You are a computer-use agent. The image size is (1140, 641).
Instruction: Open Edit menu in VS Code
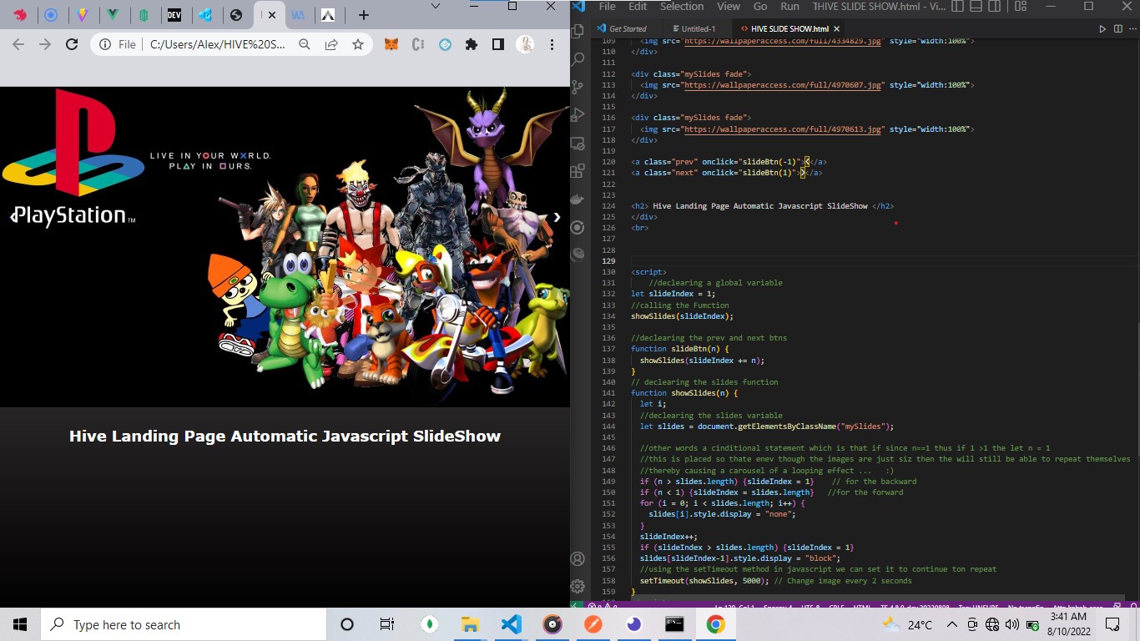[x=638, y=7]
